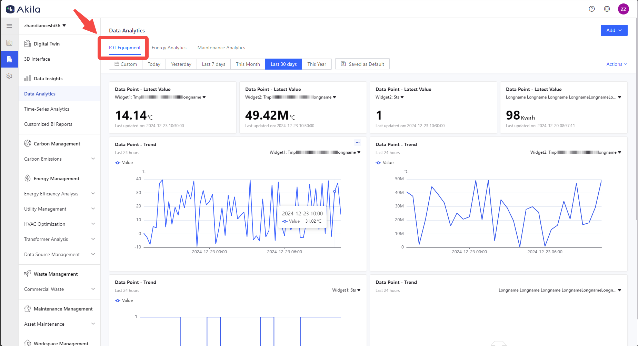Click the Carbon Management section icon

coord(28,143)
